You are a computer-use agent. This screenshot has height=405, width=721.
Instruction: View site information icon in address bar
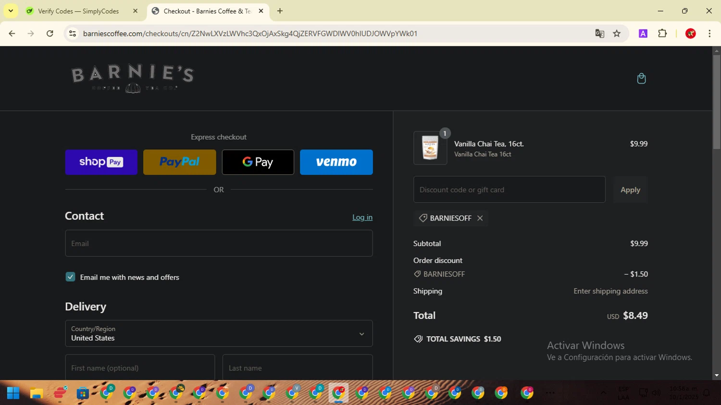[73, 34]
